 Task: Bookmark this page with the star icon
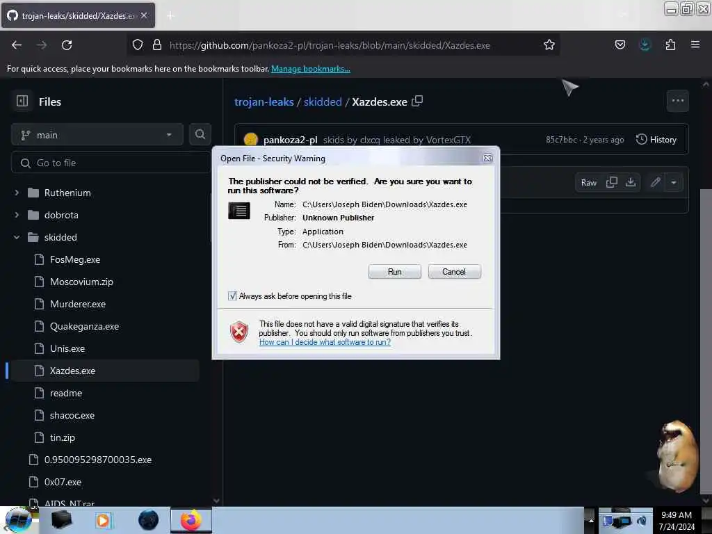549,45
